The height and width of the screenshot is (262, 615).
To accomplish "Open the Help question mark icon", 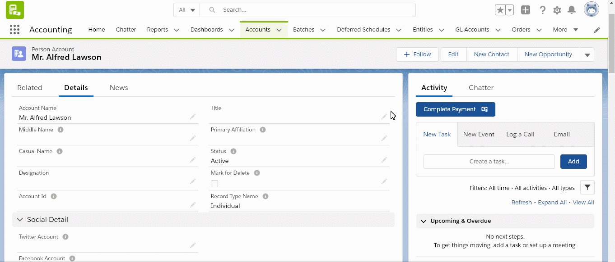I will tap(543, 10).
